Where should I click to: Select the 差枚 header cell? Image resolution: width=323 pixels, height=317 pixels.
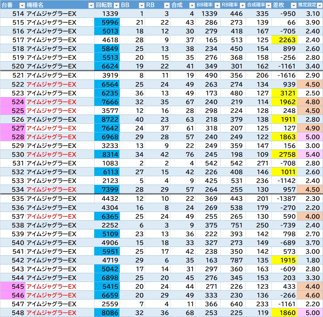tap(284, 5)
